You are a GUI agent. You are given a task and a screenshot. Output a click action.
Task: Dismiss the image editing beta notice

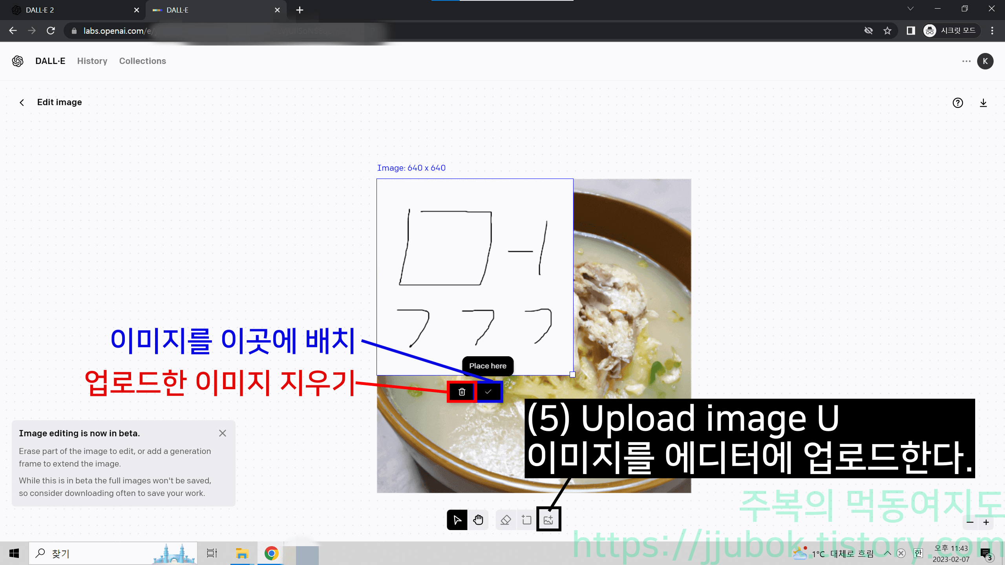coord(223,433)
